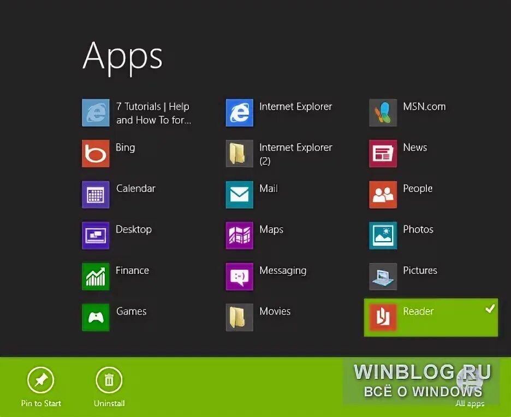The width and height of the screenshot is (511, 417).
Task: Click the Reader app icon
Action: [383, 317]
